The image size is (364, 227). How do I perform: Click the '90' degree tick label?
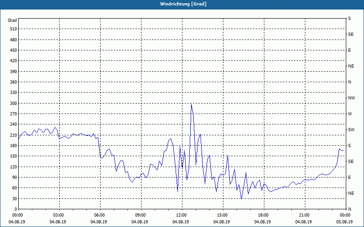pyautogui.click(x=15, y=178)
